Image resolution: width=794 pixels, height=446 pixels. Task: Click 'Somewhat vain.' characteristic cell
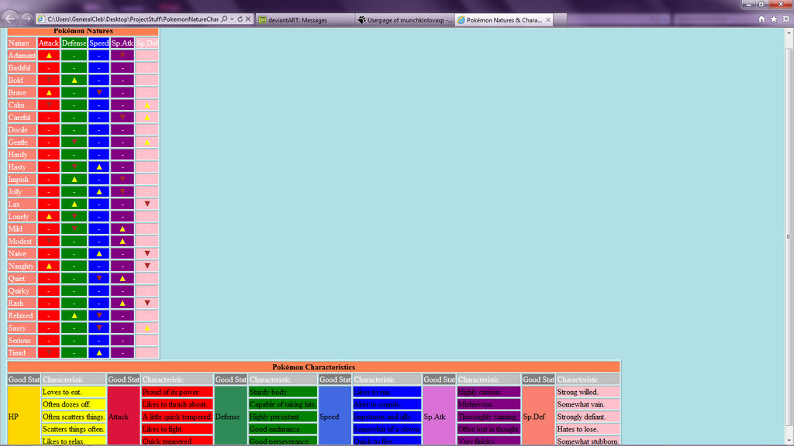click(588, 404)
